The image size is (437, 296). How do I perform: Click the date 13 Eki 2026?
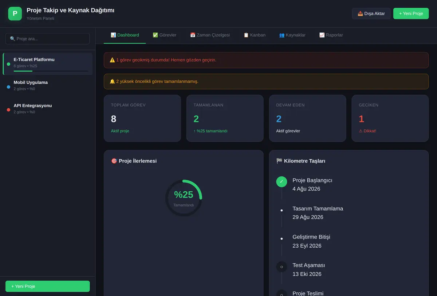click(307, 274)
